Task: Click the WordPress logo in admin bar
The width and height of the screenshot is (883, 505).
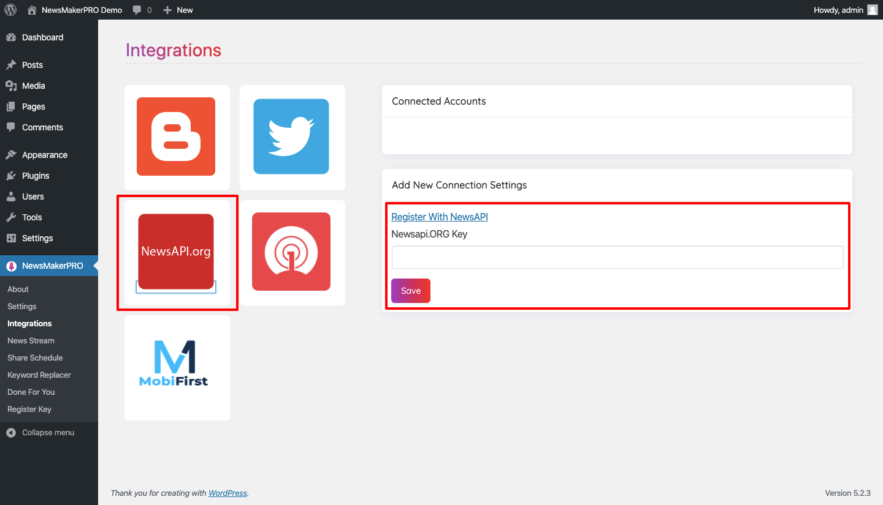Action: pyautogui.click(x=10, y=10)
